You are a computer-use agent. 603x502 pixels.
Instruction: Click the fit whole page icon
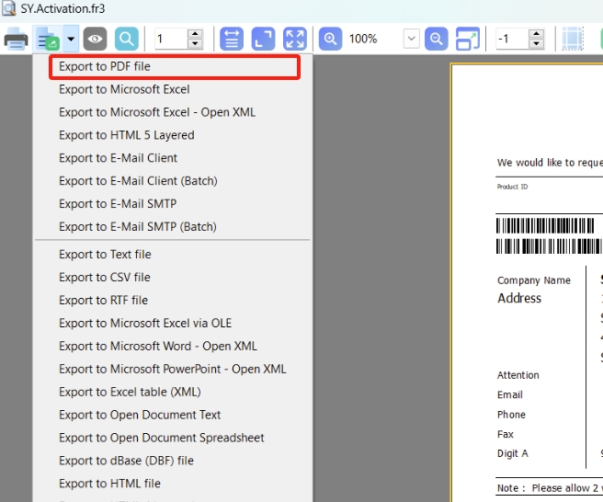(x=263, y=39)
